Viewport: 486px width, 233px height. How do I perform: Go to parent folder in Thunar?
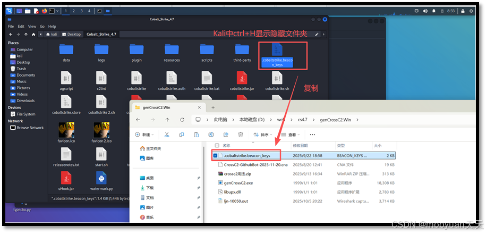click(x=25, y=34)
